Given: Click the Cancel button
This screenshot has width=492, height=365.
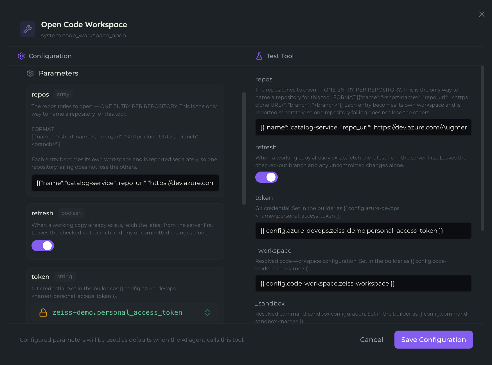Looking at the screenshot, I should pyautogui.click(x=372, y=340).
